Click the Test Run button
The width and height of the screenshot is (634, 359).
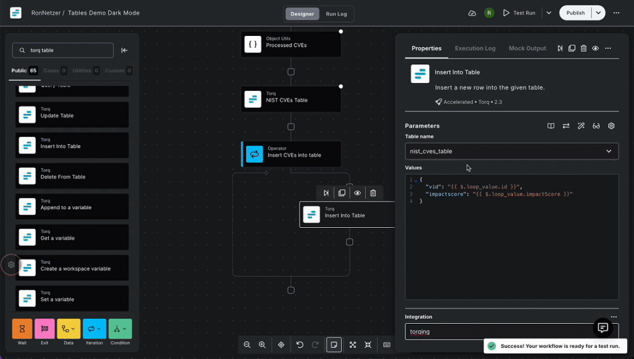[519, 13]
